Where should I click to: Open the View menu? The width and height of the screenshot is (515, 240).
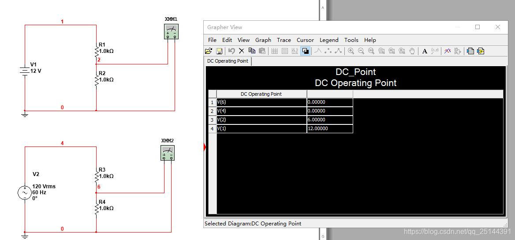(243, 40)
